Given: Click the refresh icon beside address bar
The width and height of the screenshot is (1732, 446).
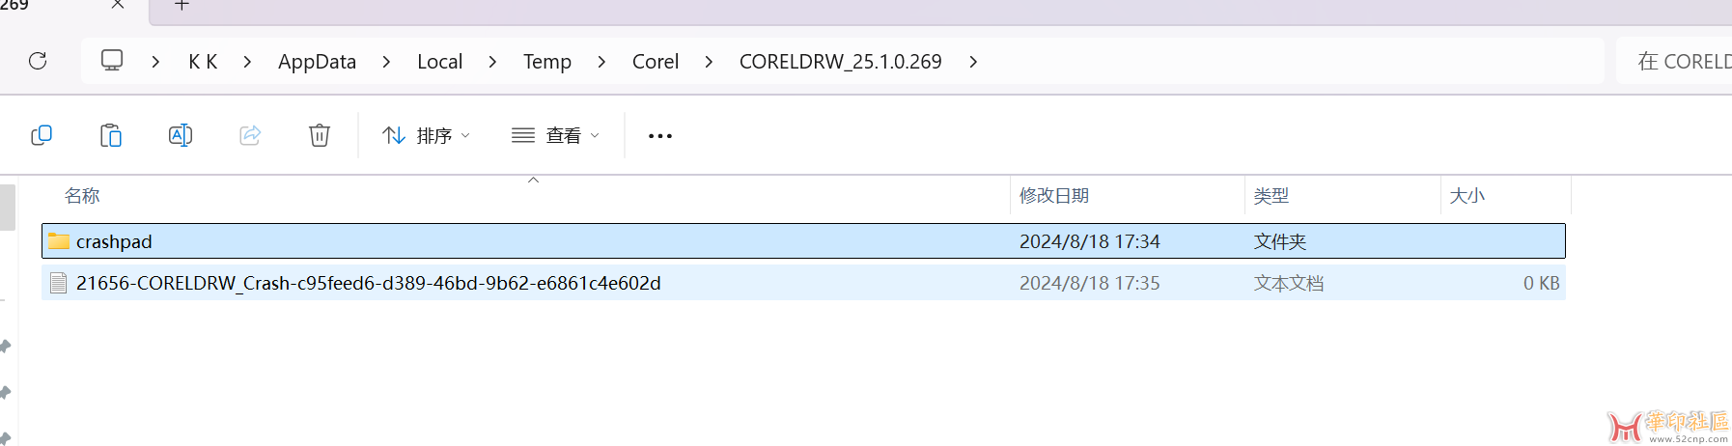Looking at the screenshot, I should pos(38,61).
